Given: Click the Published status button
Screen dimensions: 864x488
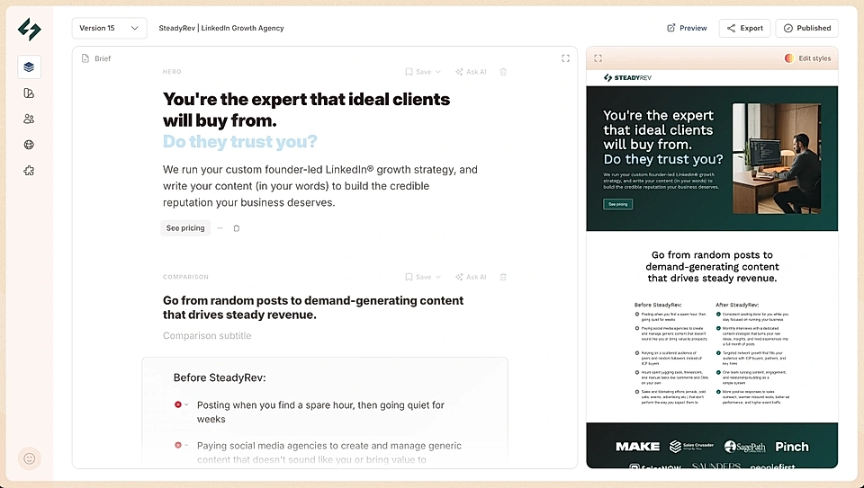Looking at the screenshot, I should 806,28.
